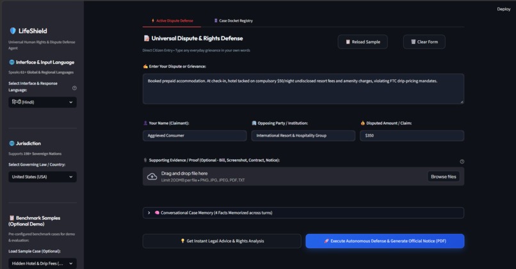This screenshot has height=269, width=516.
Task: Switch to the Case Docket Registry tab
Action: (x=233, y=20)
